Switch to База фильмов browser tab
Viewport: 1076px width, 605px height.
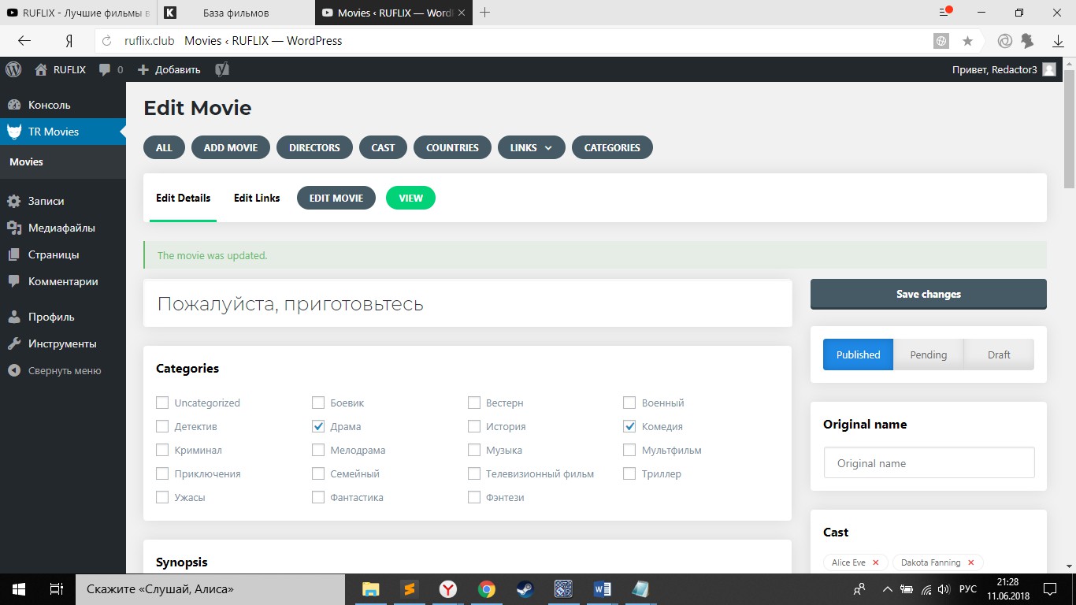pyautogui.click(x=236, y=13)
